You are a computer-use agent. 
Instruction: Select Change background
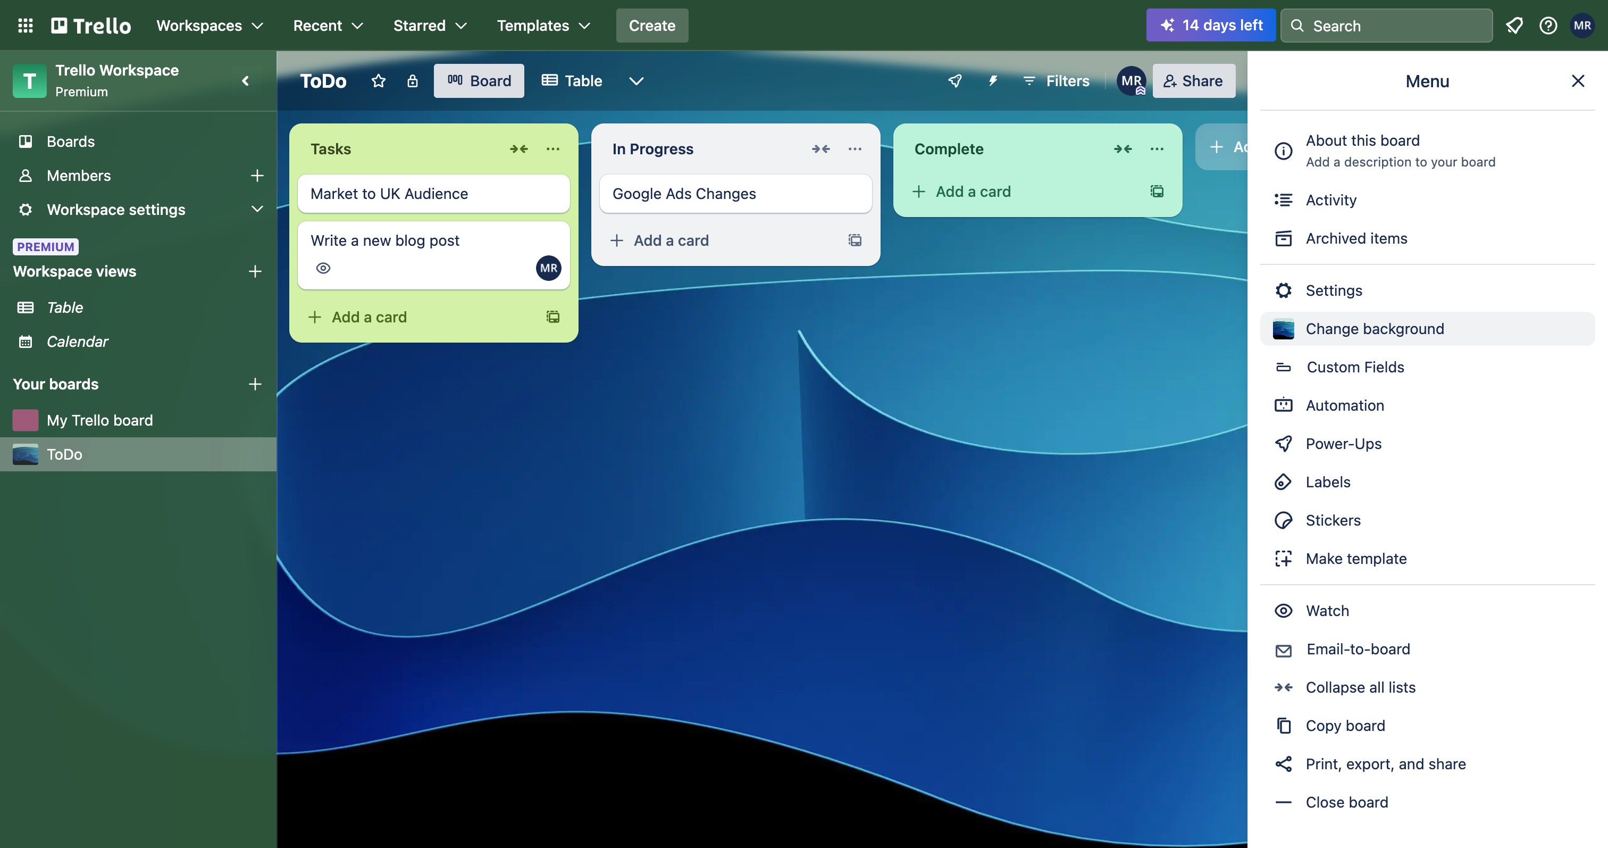point(1427,328)
